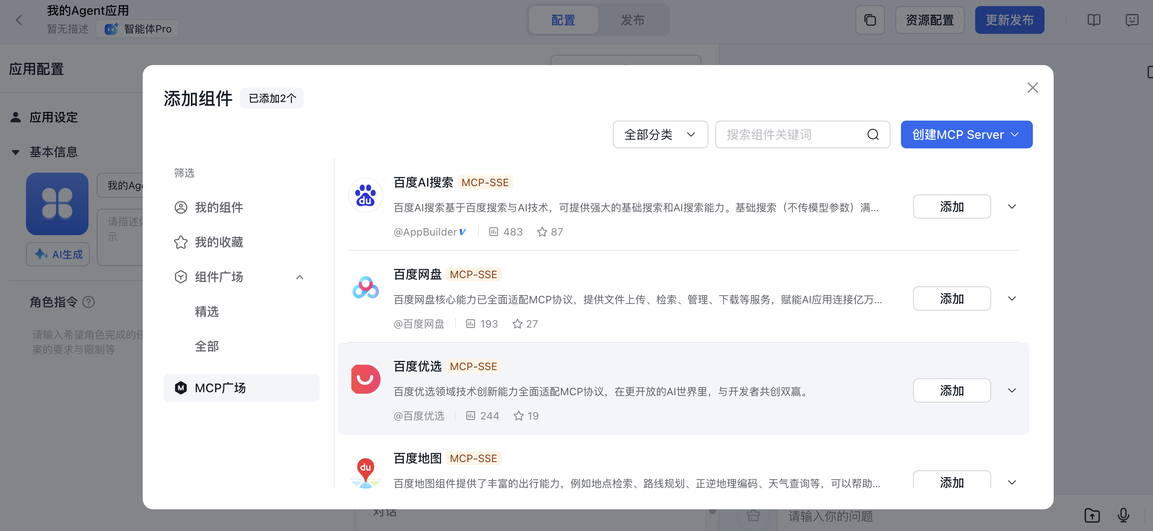Open the documentation book icon

[x=1094, y=20]
